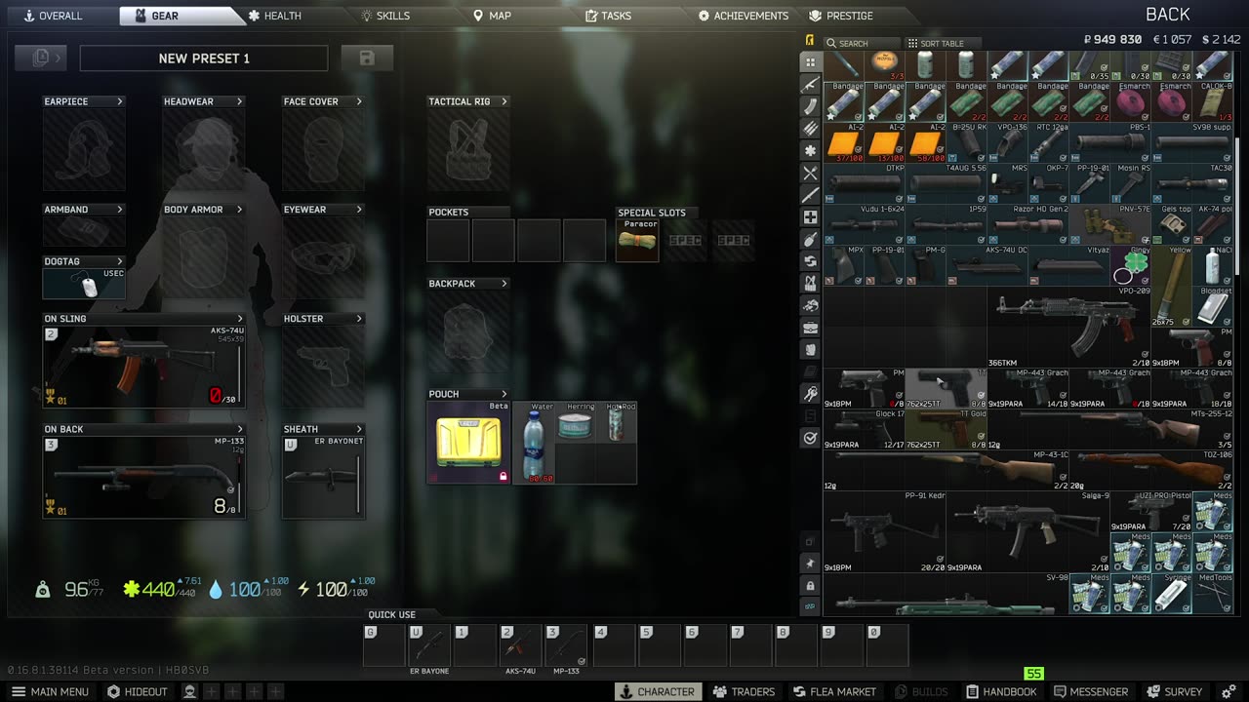The image size is (1249, 702).
Task: Click the preset copy icon
Action: 41,58
